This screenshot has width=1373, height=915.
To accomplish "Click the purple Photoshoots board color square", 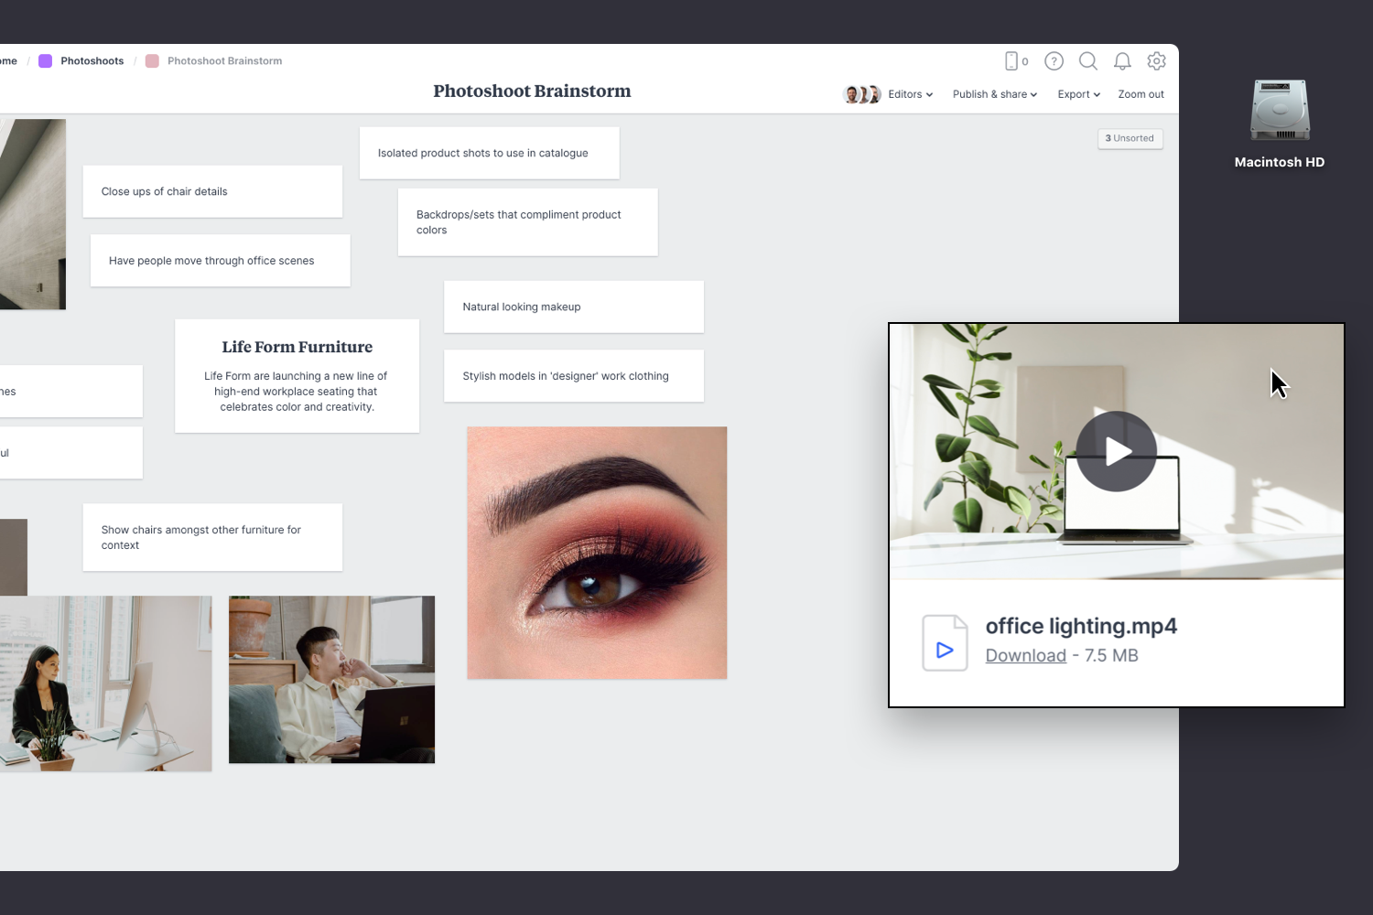I will click(x=45, y=61).
